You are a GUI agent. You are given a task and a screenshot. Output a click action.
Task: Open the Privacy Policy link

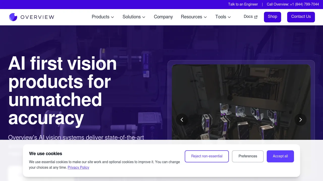[78, 167]
